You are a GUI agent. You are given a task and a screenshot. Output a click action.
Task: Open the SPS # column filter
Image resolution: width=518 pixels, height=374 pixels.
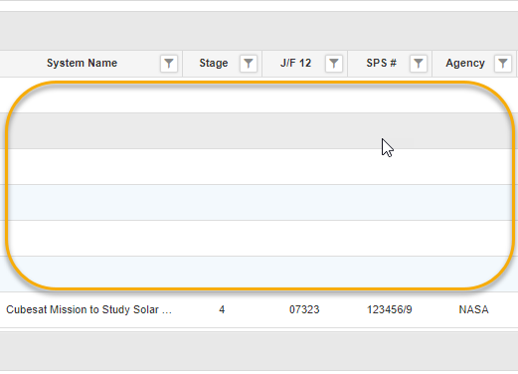pos(419,64)
